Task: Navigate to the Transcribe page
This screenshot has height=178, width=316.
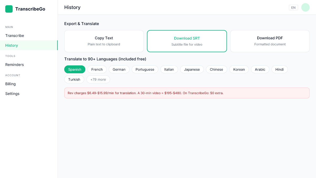Action: [14, 36]
